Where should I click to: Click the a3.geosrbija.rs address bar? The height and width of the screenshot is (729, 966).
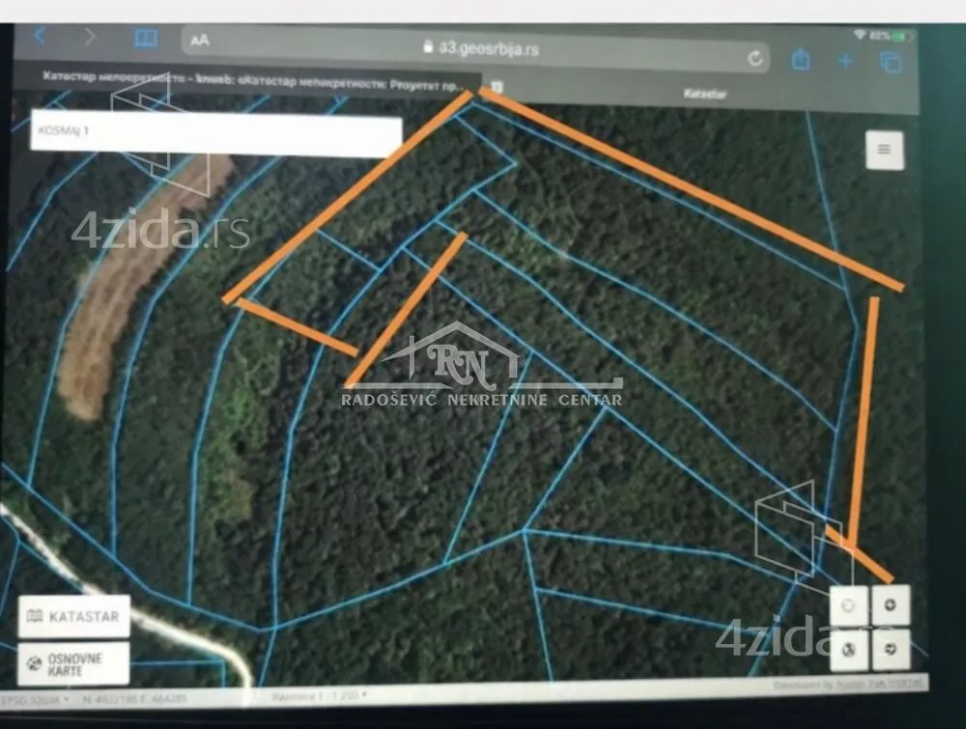click(473, 48)
